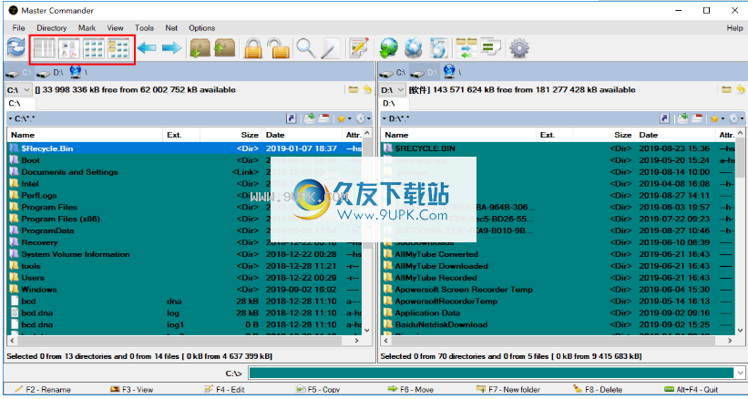748x399 pixels.
Task: Click the closed padlock encrypt icon
Action: (x=253, y=48)
